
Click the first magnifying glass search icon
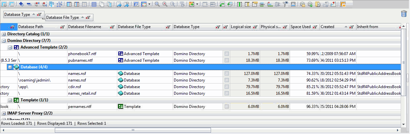(x=157, y=4)
